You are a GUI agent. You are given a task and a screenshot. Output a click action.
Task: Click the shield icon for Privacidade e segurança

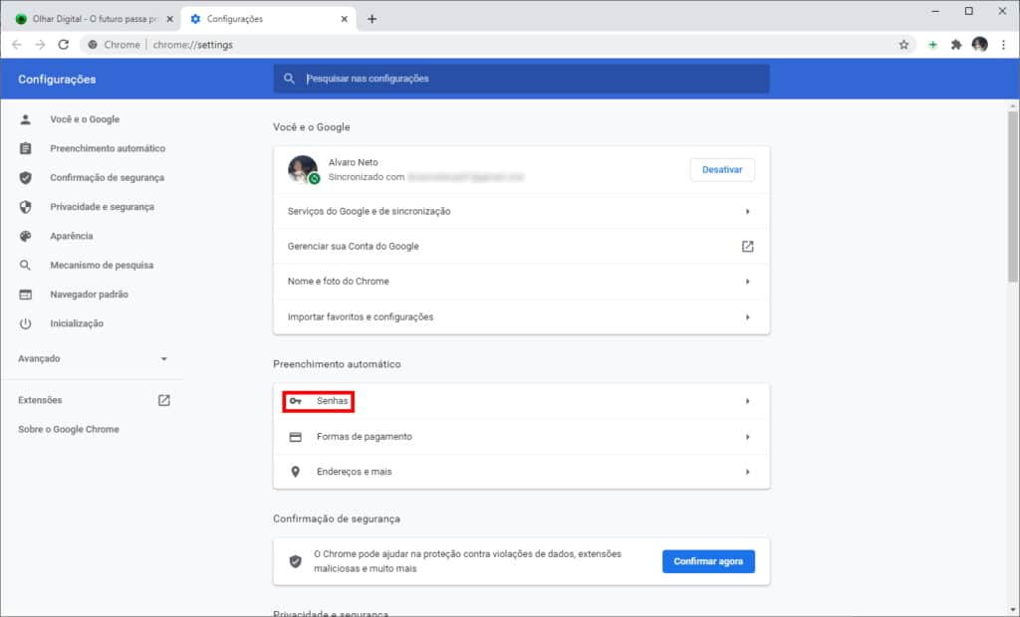coord(25,207)
